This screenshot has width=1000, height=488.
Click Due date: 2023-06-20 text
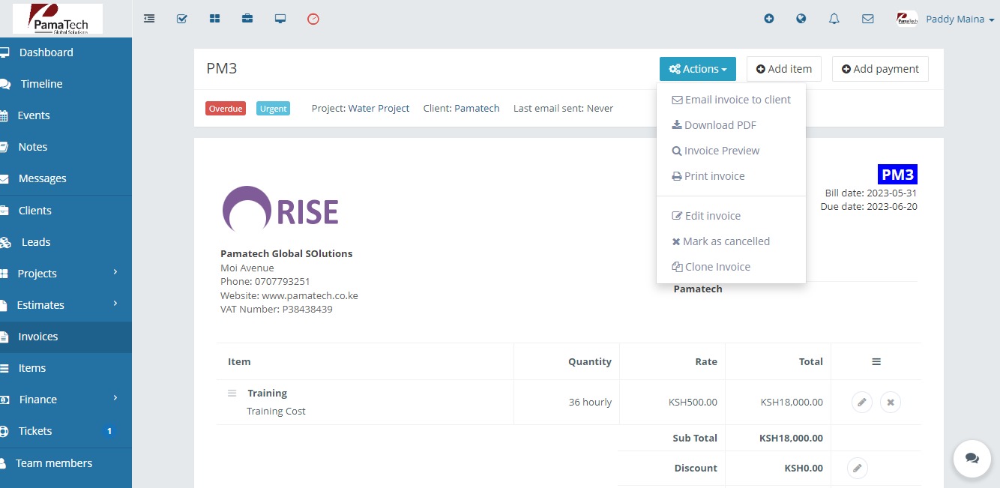(x=869, y=207)
